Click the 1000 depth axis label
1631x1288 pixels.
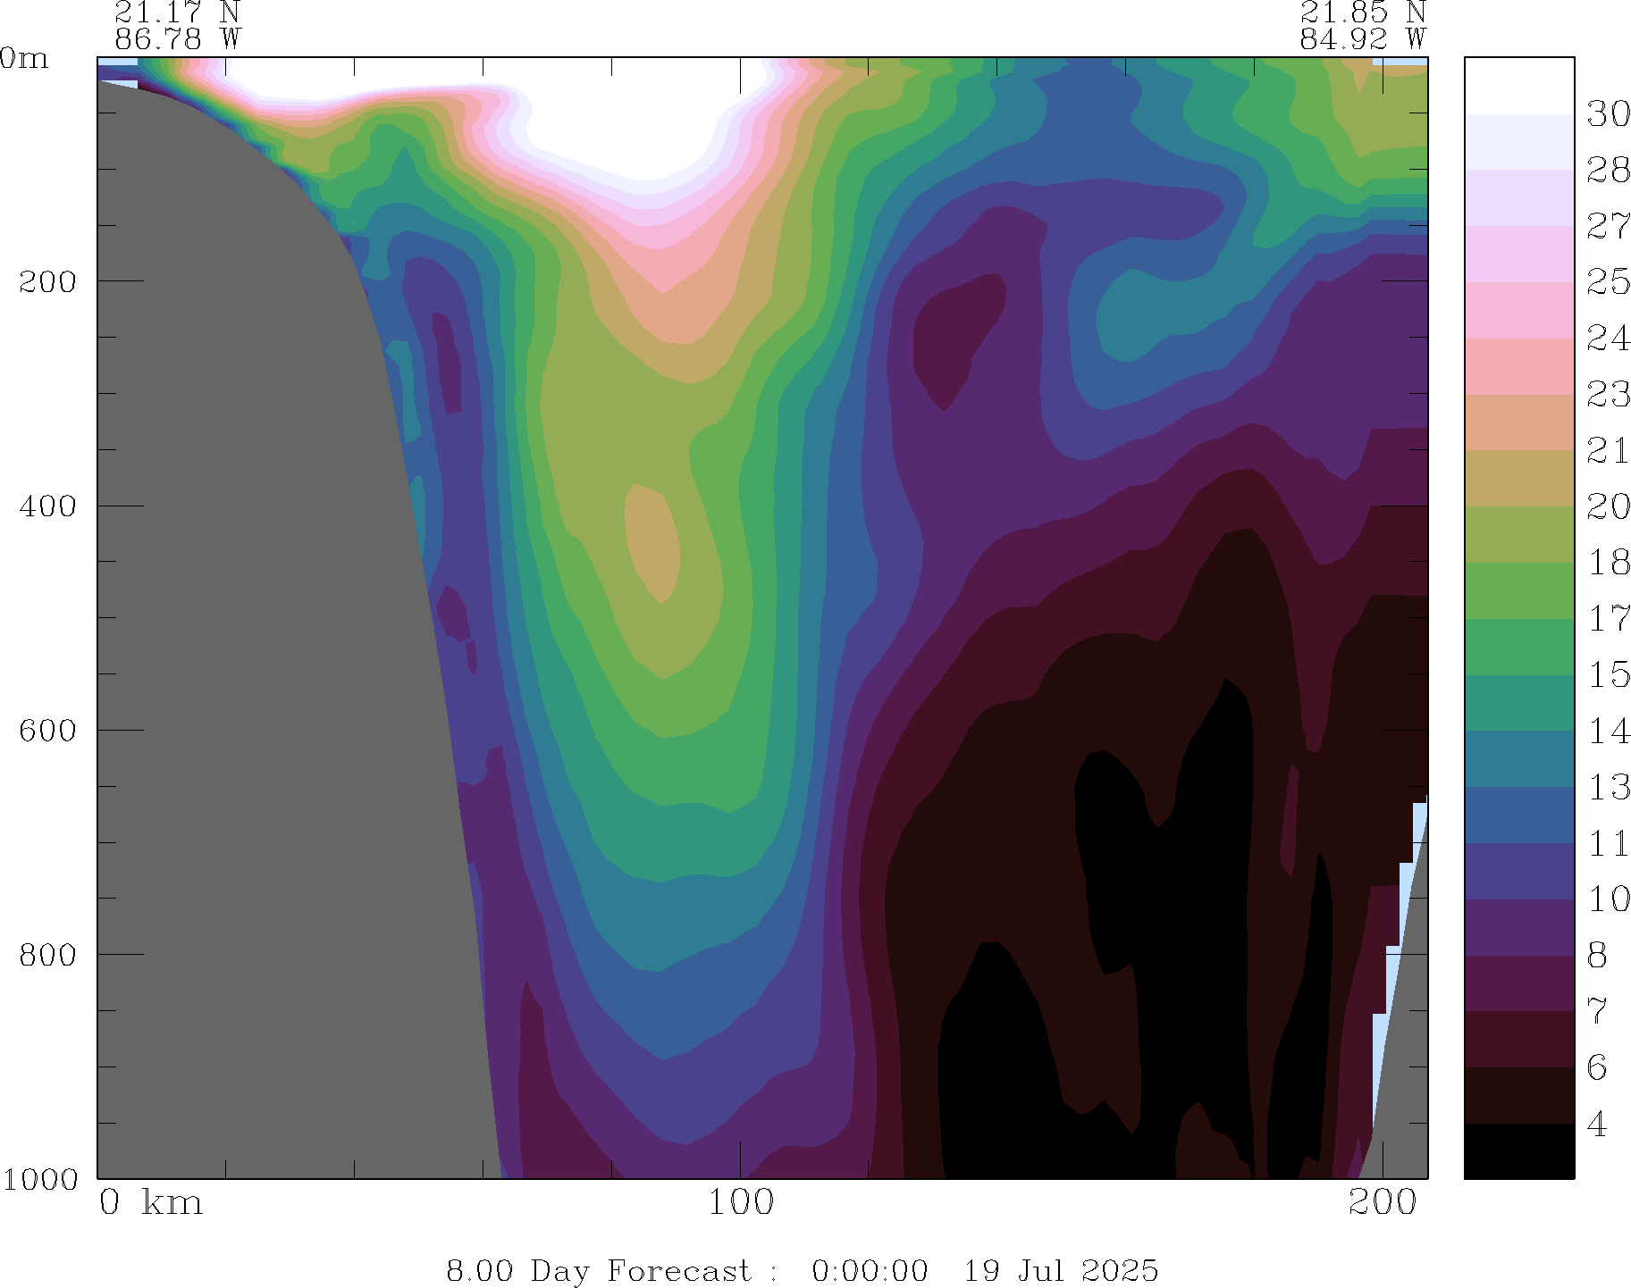click(x=39, y=1179)
